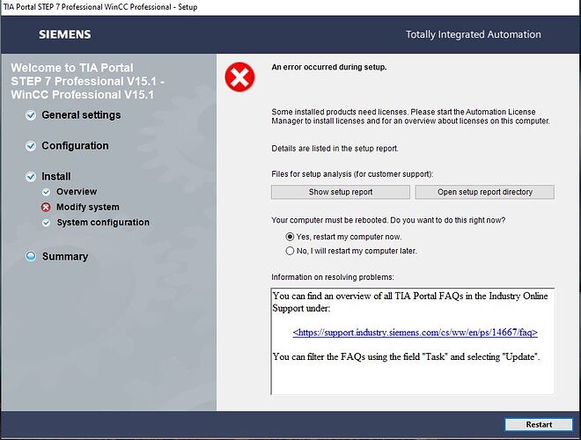
Task: Click 'Information on resolving problems:' label
Action: pos(333,277)
